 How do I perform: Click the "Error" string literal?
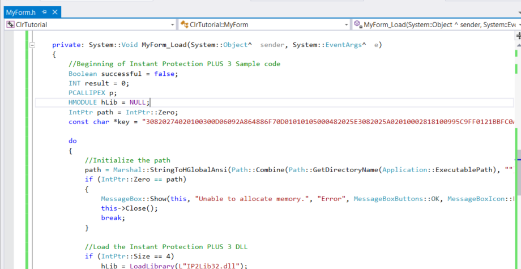(x=331, y=199)
